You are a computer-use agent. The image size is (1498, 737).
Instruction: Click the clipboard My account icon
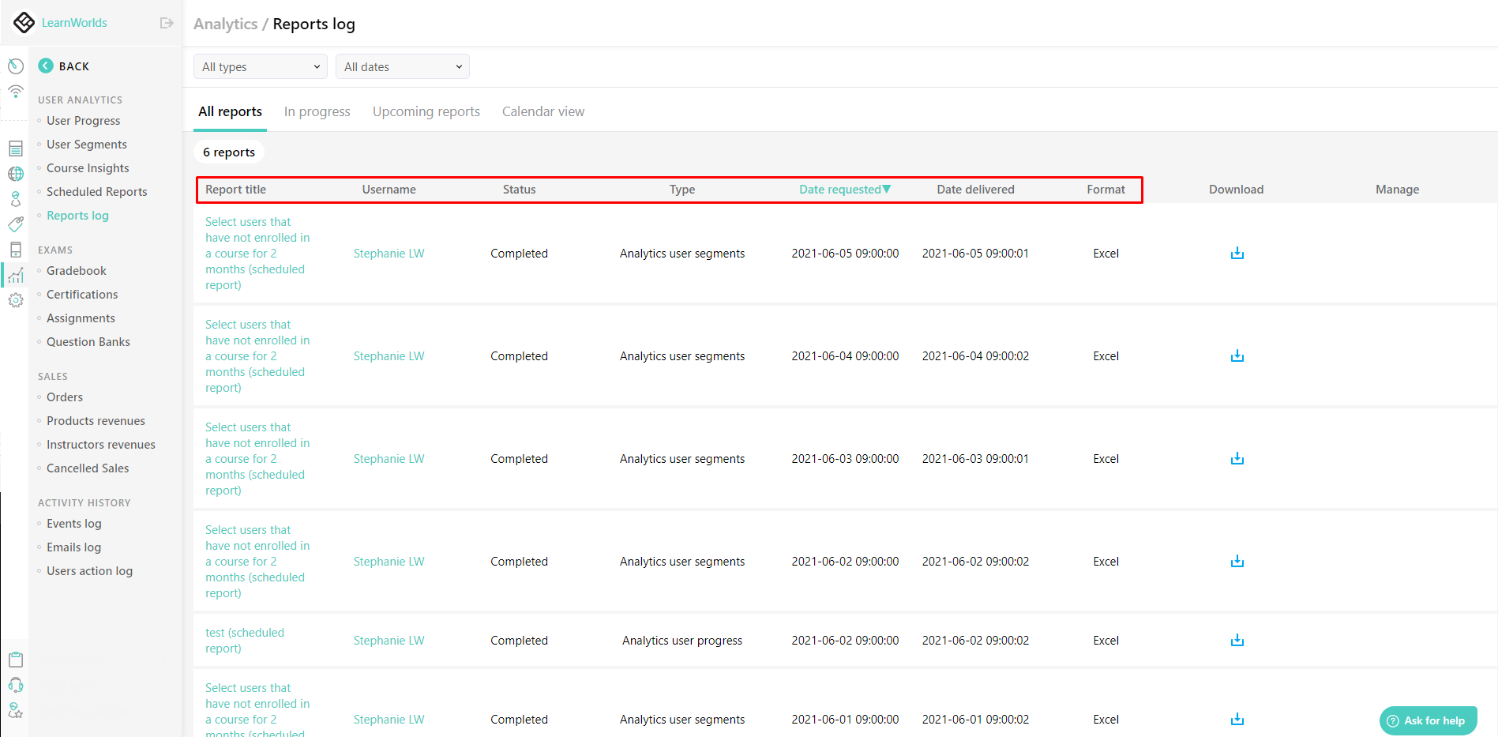[15, 660]
